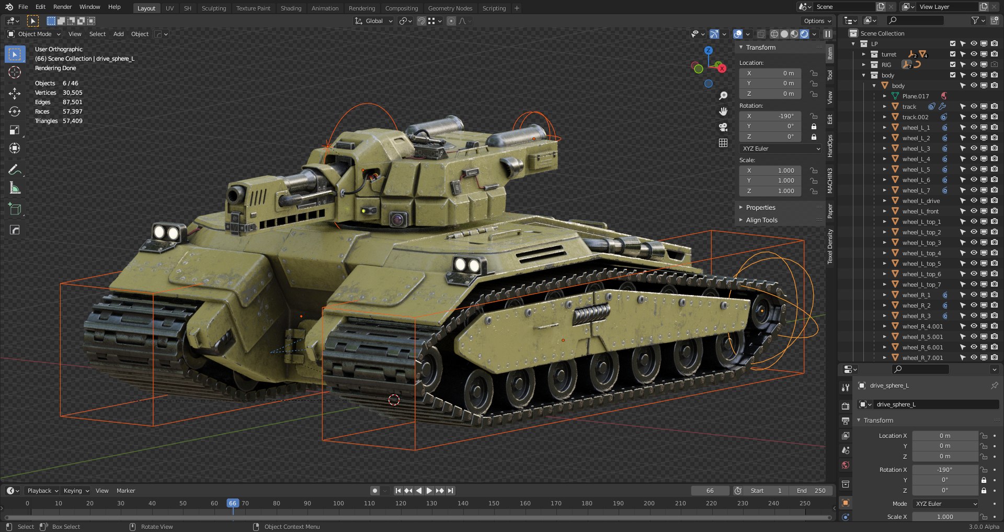Select the Cursor tool in the toolbar

[x=15, y=73]
